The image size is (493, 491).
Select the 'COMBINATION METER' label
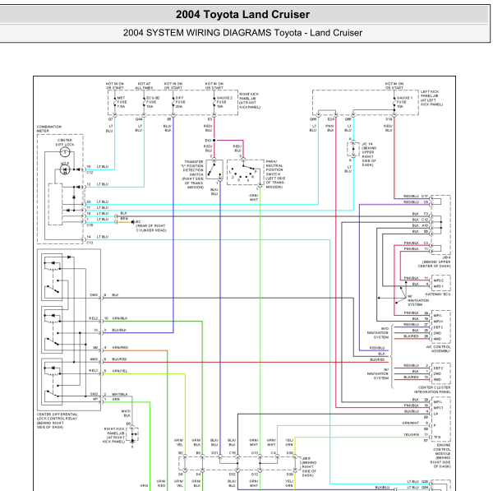tap(49, 129)
